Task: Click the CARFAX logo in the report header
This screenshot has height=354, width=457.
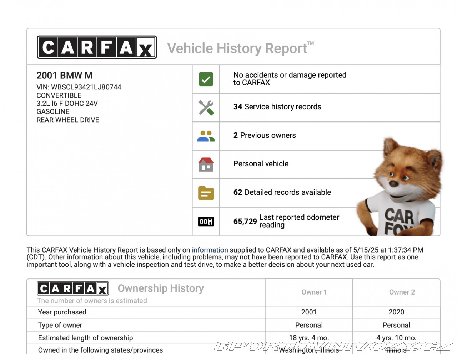Action: (x=97, y=47)
